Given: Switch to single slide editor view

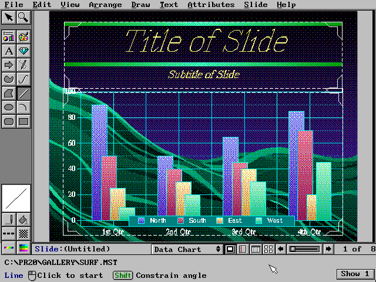Looking at the screenshot, I should (x=230, y=249).
